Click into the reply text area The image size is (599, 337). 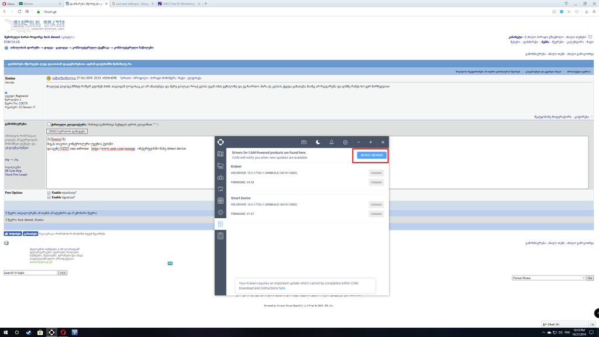[318, 163]
